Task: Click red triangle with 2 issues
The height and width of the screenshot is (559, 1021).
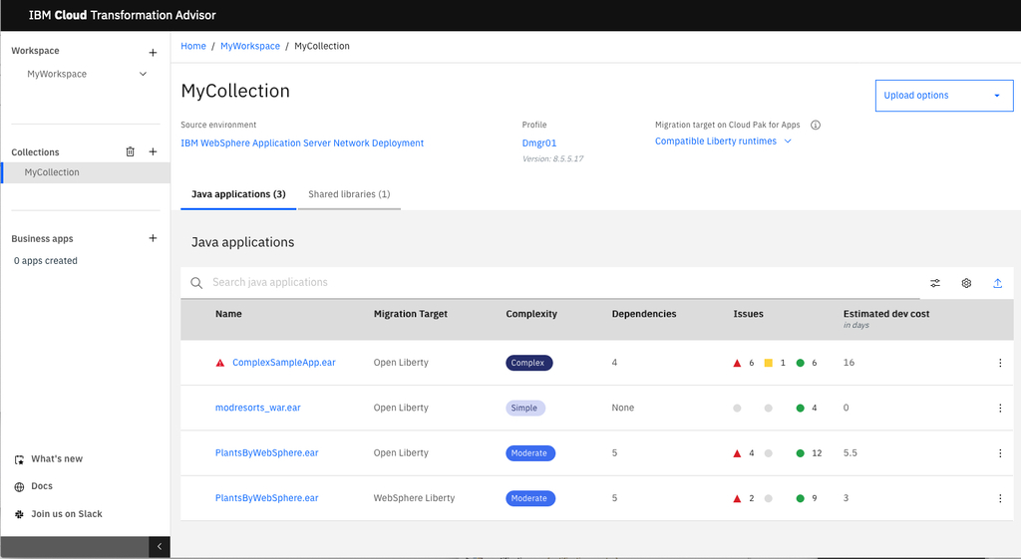Action: 737,498
